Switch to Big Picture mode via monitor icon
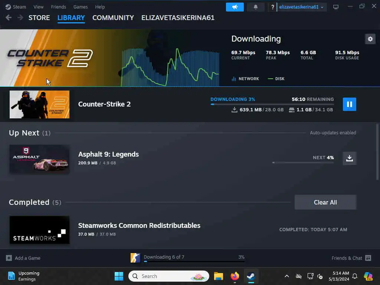The width and height of the screenshot is (380, 285). [335, 7]
